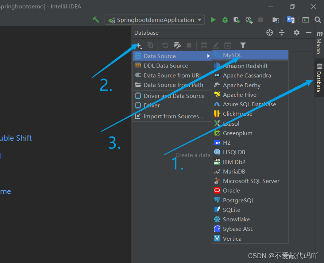Start debugging with the bug icon
The height and width of the screenshot is (263, 324).
(x=225, y=20)
